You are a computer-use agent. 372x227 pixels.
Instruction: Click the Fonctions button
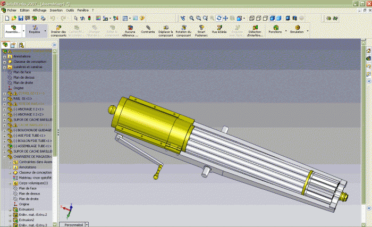(x=275, y=29)
